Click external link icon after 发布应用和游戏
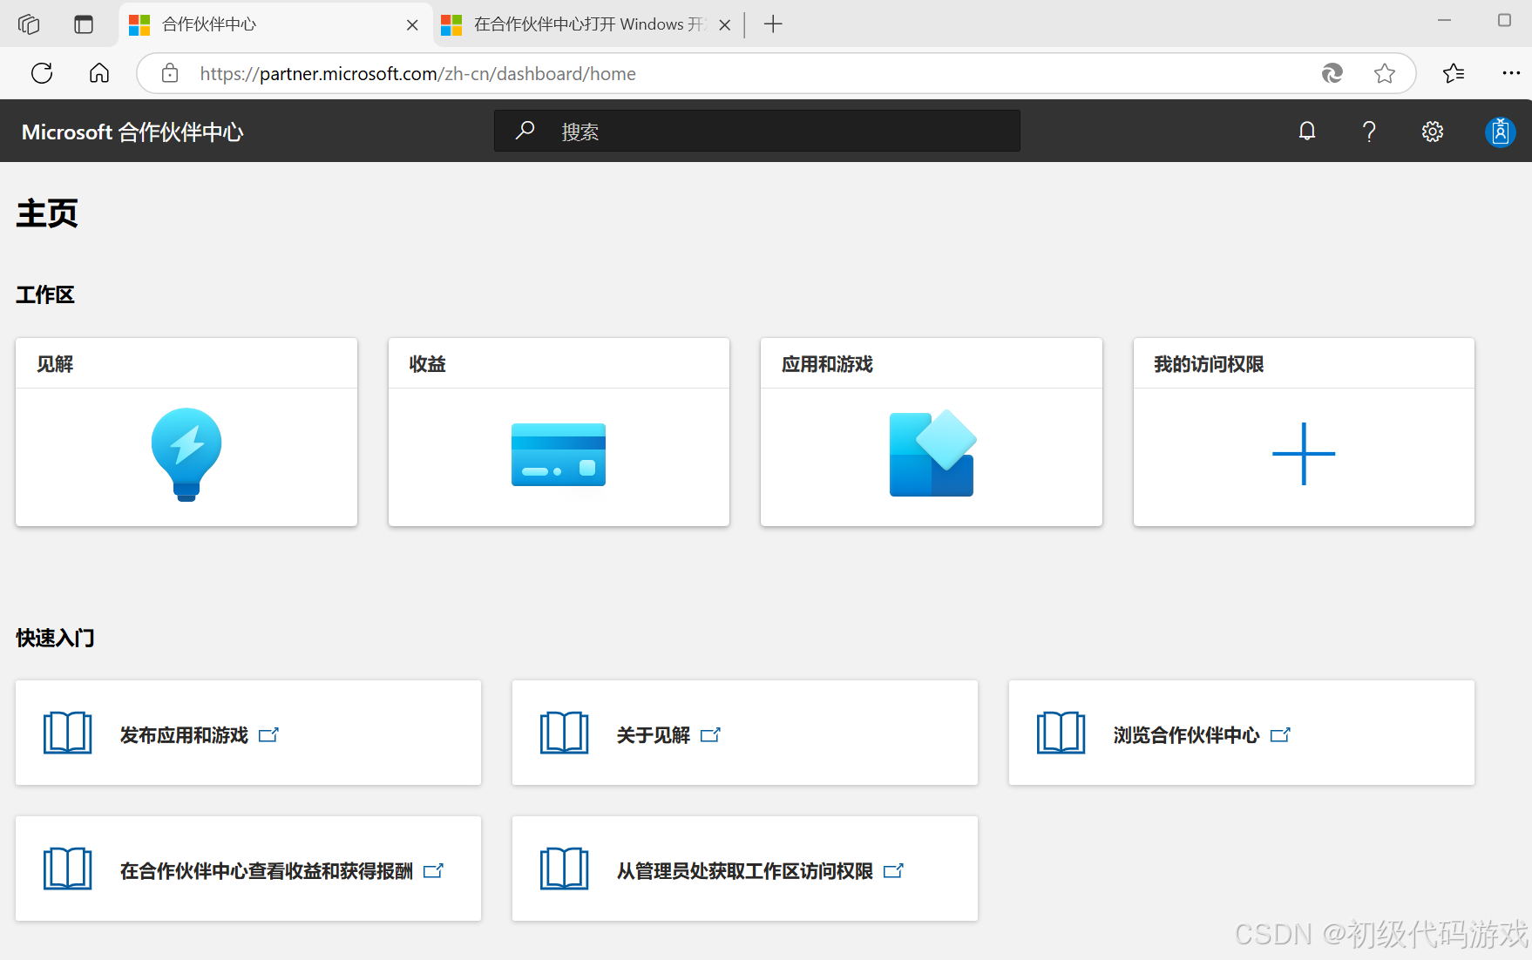This screenshot has height=960, width=1532. (269, 735)
